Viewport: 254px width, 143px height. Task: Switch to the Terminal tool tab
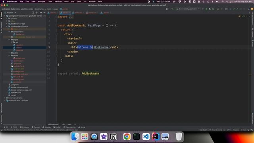pyautogui.click(x=36, y=127)
